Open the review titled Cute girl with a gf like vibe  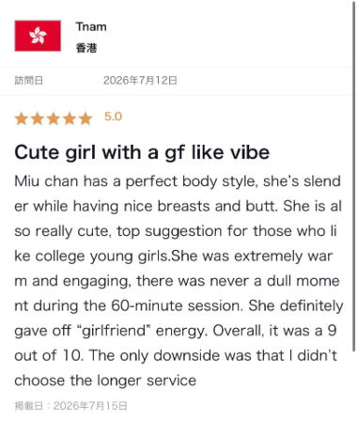coord(142,152)
